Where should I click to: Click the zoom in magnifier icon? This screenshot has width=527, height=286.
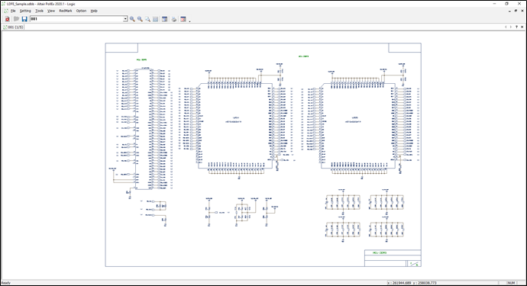pyautogui.click(x=132, y=19)
